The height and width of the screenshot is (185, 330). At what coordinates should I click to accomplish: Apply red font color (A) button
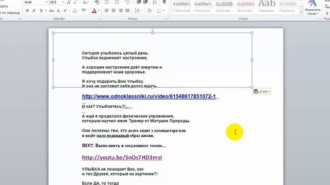[x=94, y=10]
